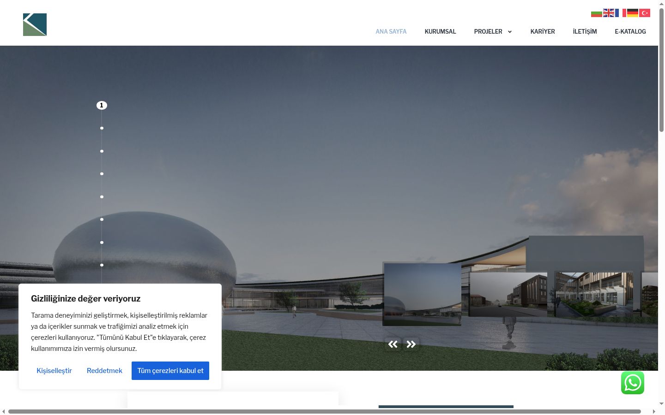Viewport: 665px width, 415px height.
Task: Open the E-KATALOG menu link
Action: (630, 31)
